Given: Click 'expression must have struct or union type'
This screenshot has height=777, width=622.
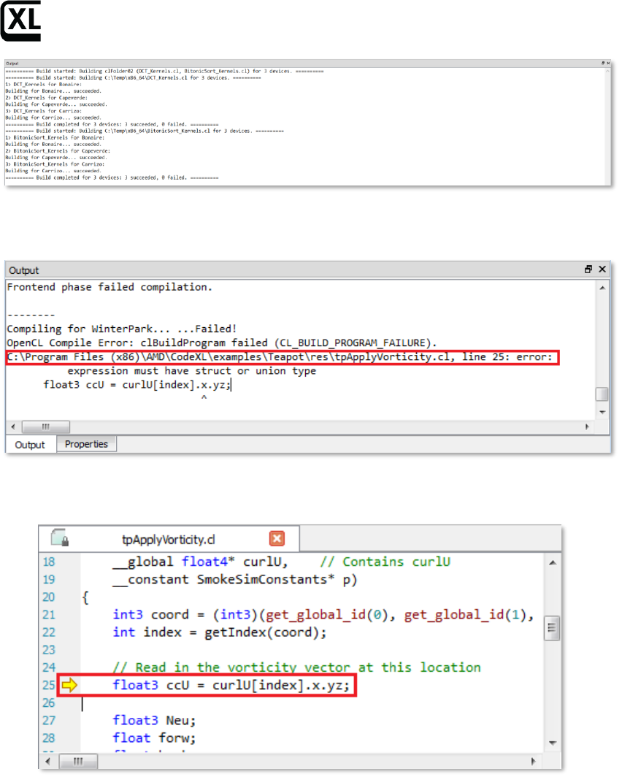Looking at the screenshot, I should pos(192,371).
